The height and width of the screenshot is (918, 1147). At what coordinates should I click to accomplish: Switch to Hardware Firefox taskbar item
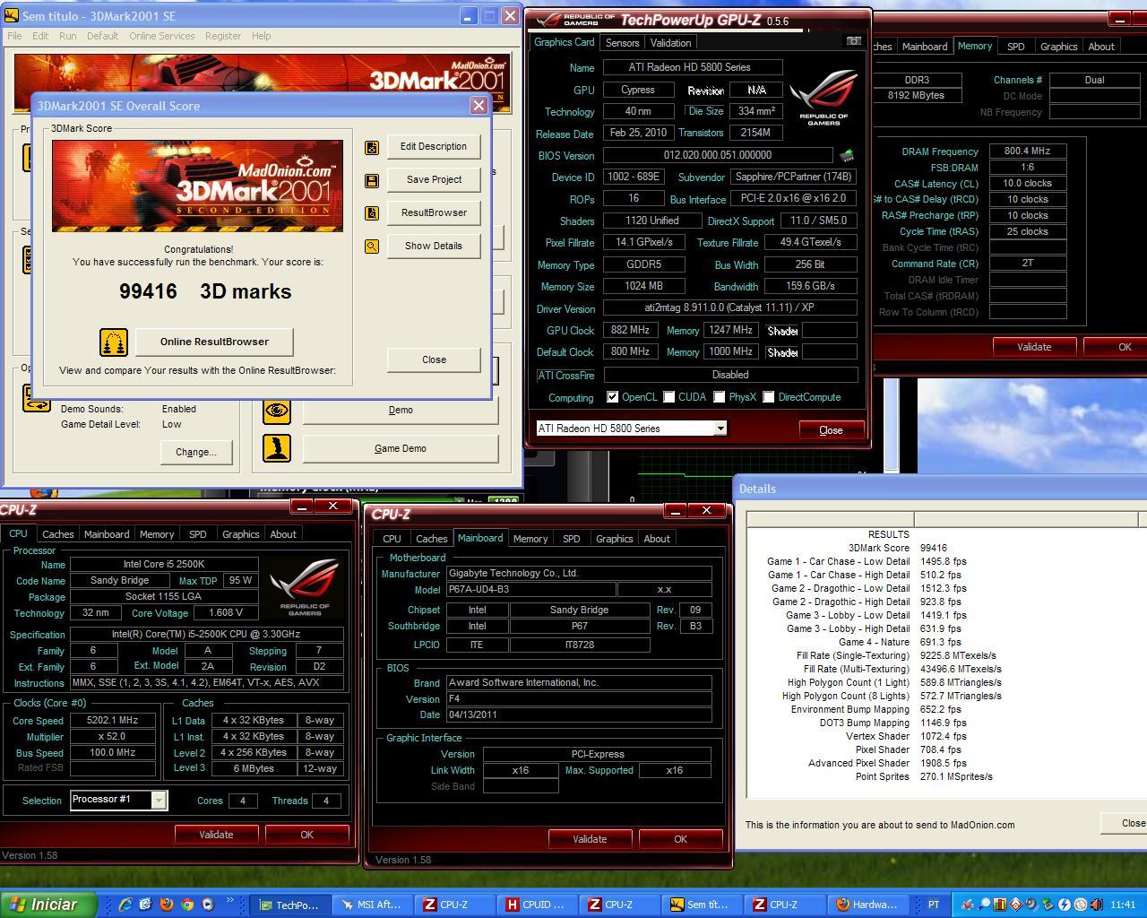(x=867, y=905)
